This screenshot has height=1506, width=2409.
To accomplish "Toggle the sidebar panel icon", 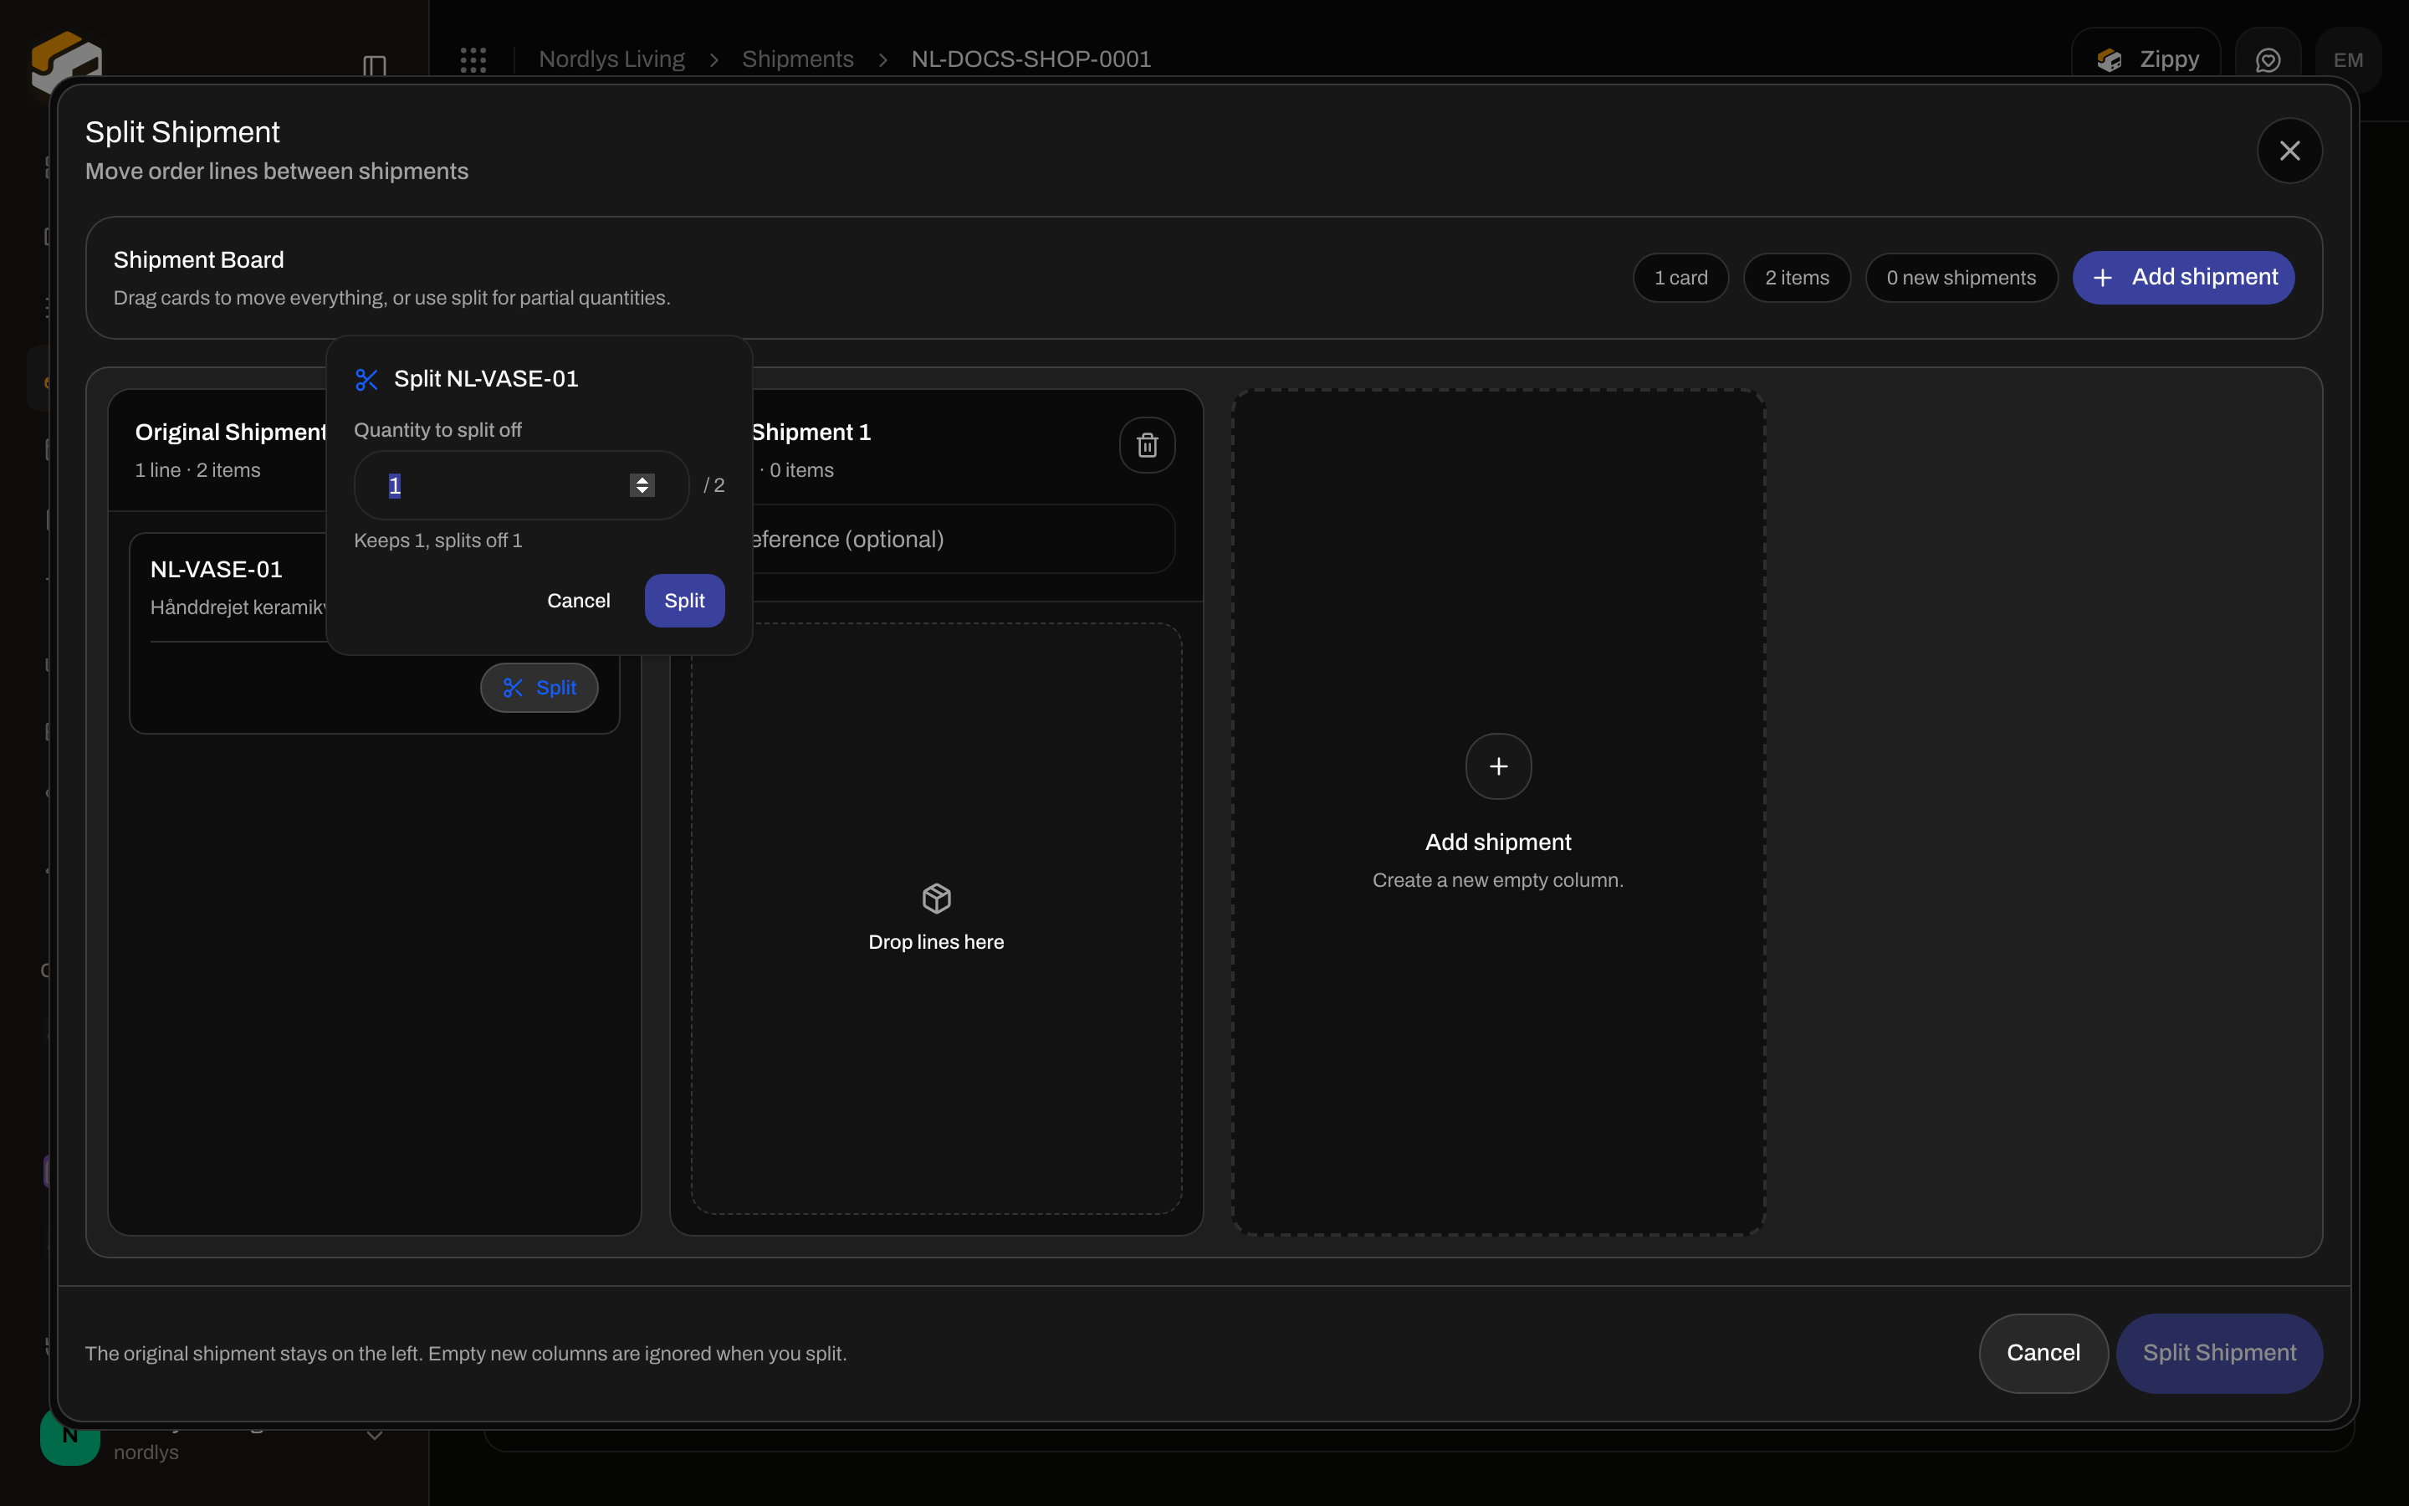I will [374, 66].
